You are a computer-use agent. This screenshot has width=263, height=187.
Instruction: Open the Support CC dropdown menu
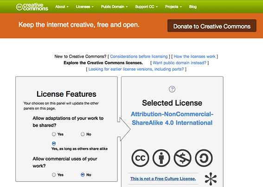[x=146, y=7]
